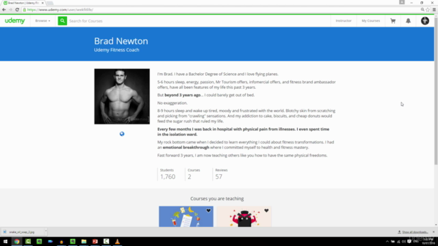Screen dimensions: 438x246
Task: Go to My Courses
Action: 371,20
